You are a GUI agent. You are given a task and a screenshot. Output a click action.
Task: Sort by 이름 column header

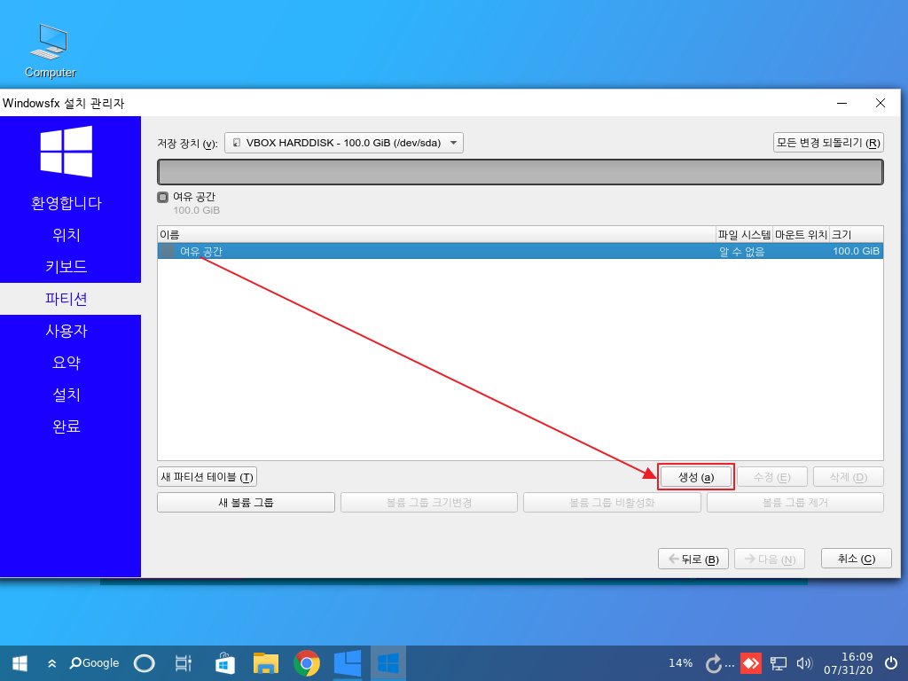[x=436, y=234]
